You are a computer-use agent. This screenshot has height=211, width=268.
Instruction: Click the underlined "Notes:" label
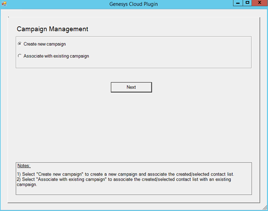(x=24, y=166)
